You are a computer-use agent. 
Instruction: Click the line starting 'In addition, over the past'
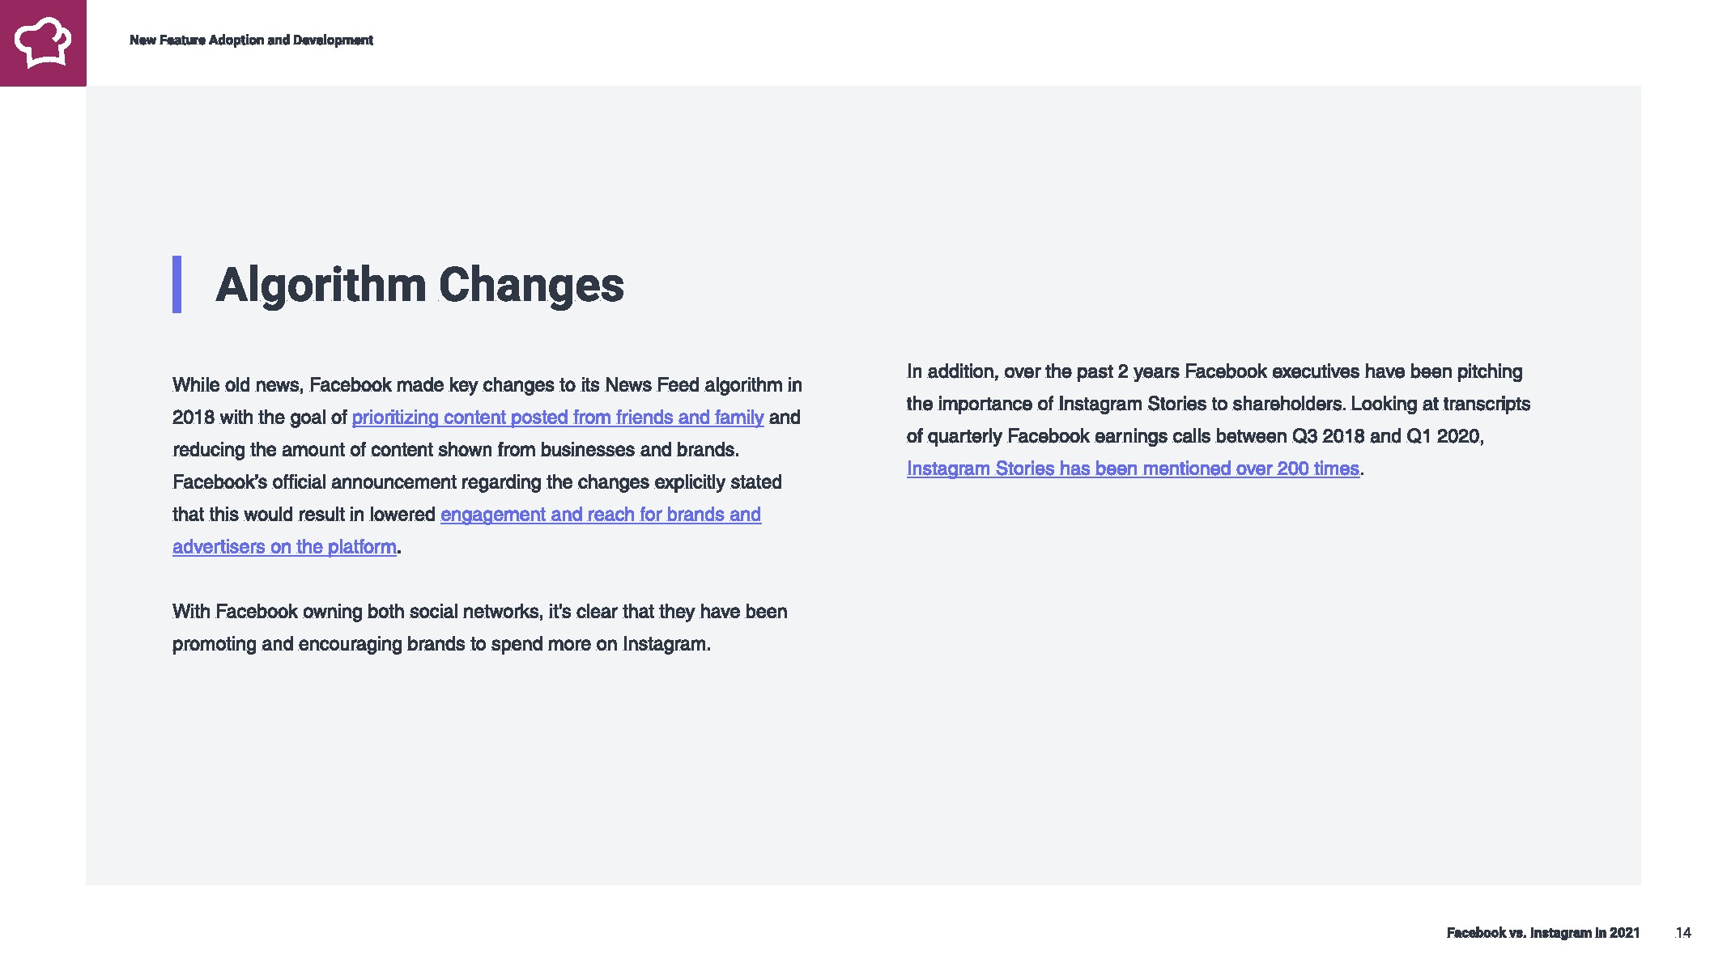point(1214,371)
